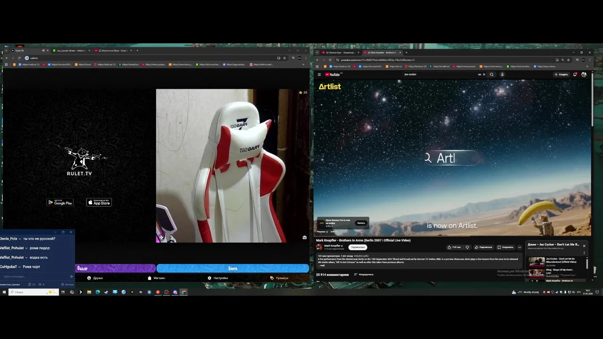Reload the rulet.tv browser page
Screen dimensions: 603x339
[x=19, y=58]
